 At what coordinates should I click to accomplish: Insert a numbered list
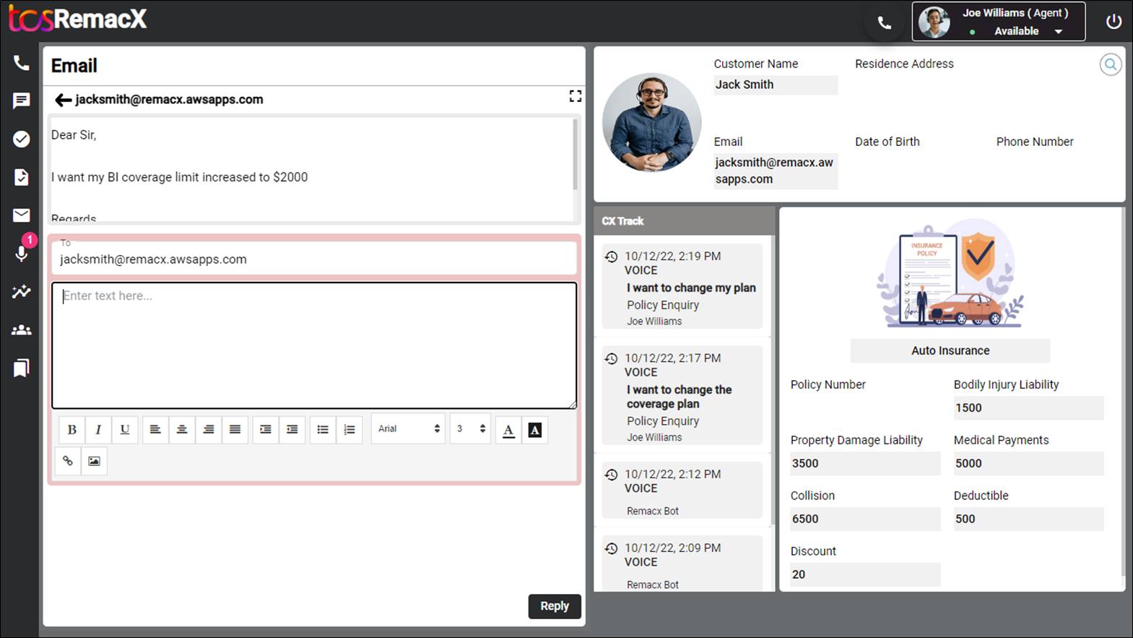click(x=350, y=430)
